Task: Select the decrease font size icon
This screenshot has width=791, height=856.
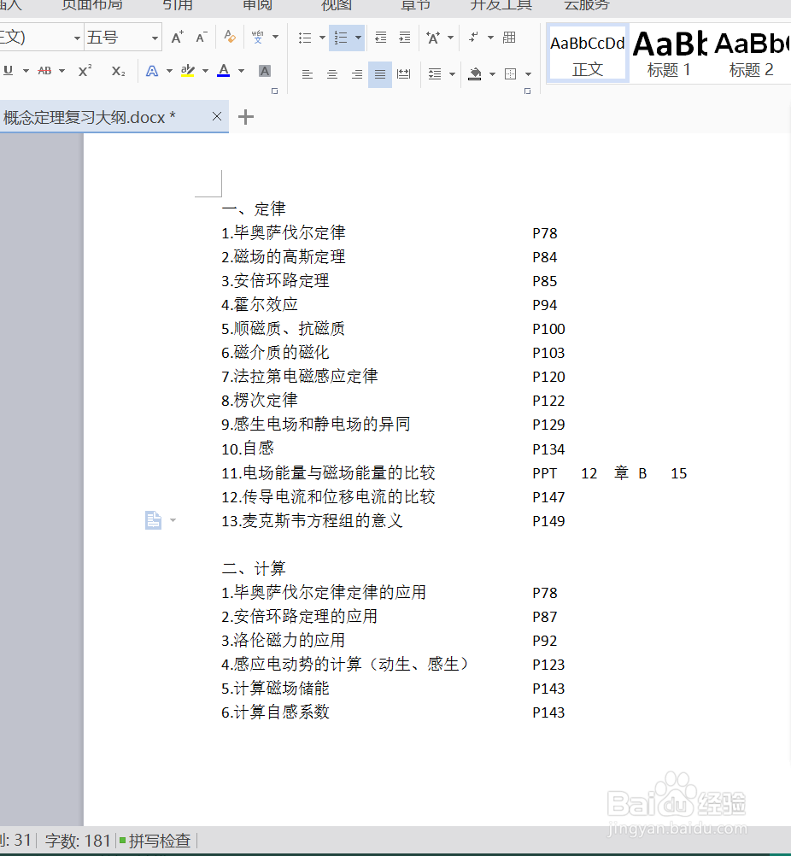Action: (x=200, y=37)
